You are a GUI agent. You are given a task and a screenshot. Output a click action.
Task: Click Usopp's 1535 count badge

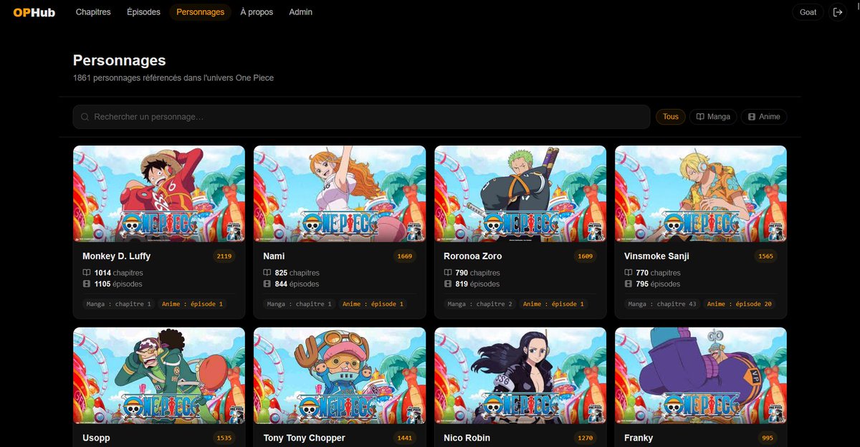pos(224,438)
